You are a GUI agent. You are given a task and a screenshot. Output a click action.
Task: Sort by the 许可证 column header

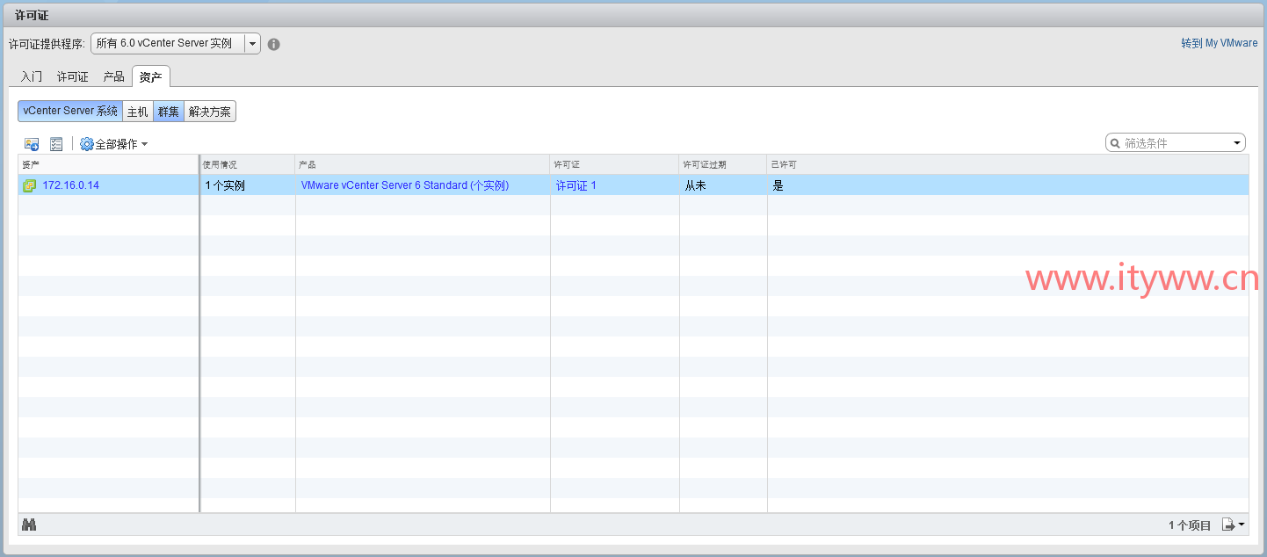(615, 164)
